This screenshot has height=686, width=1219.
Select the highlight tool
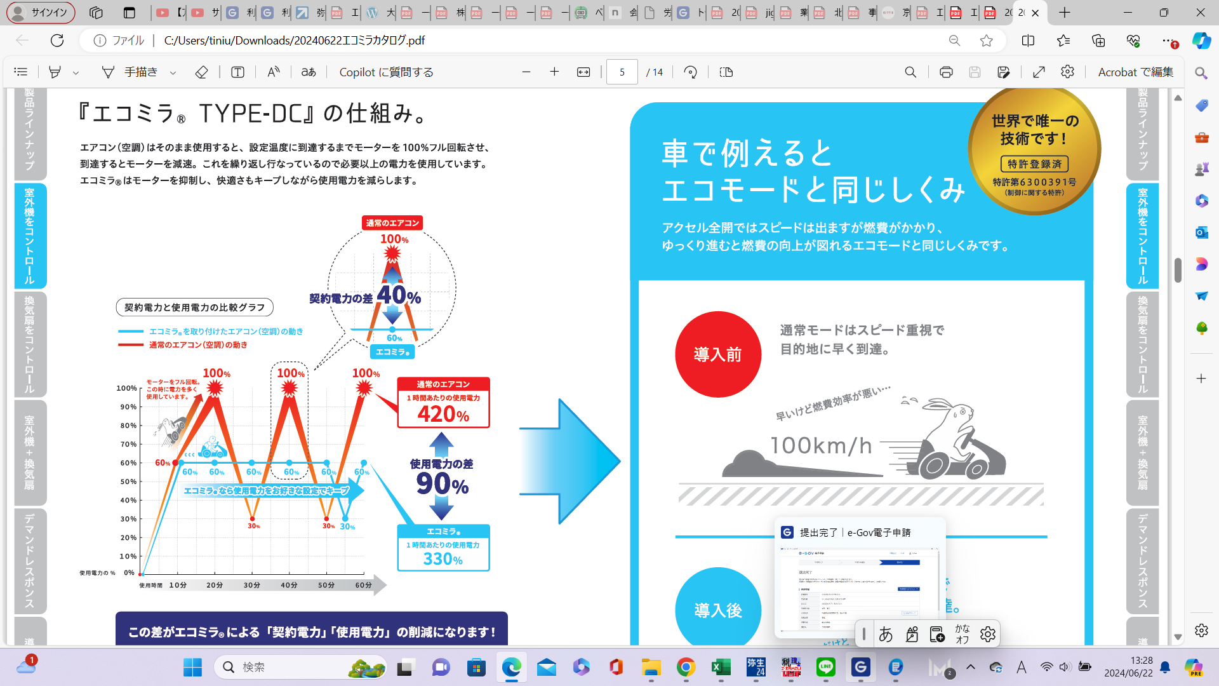click(x=55, y=72)
